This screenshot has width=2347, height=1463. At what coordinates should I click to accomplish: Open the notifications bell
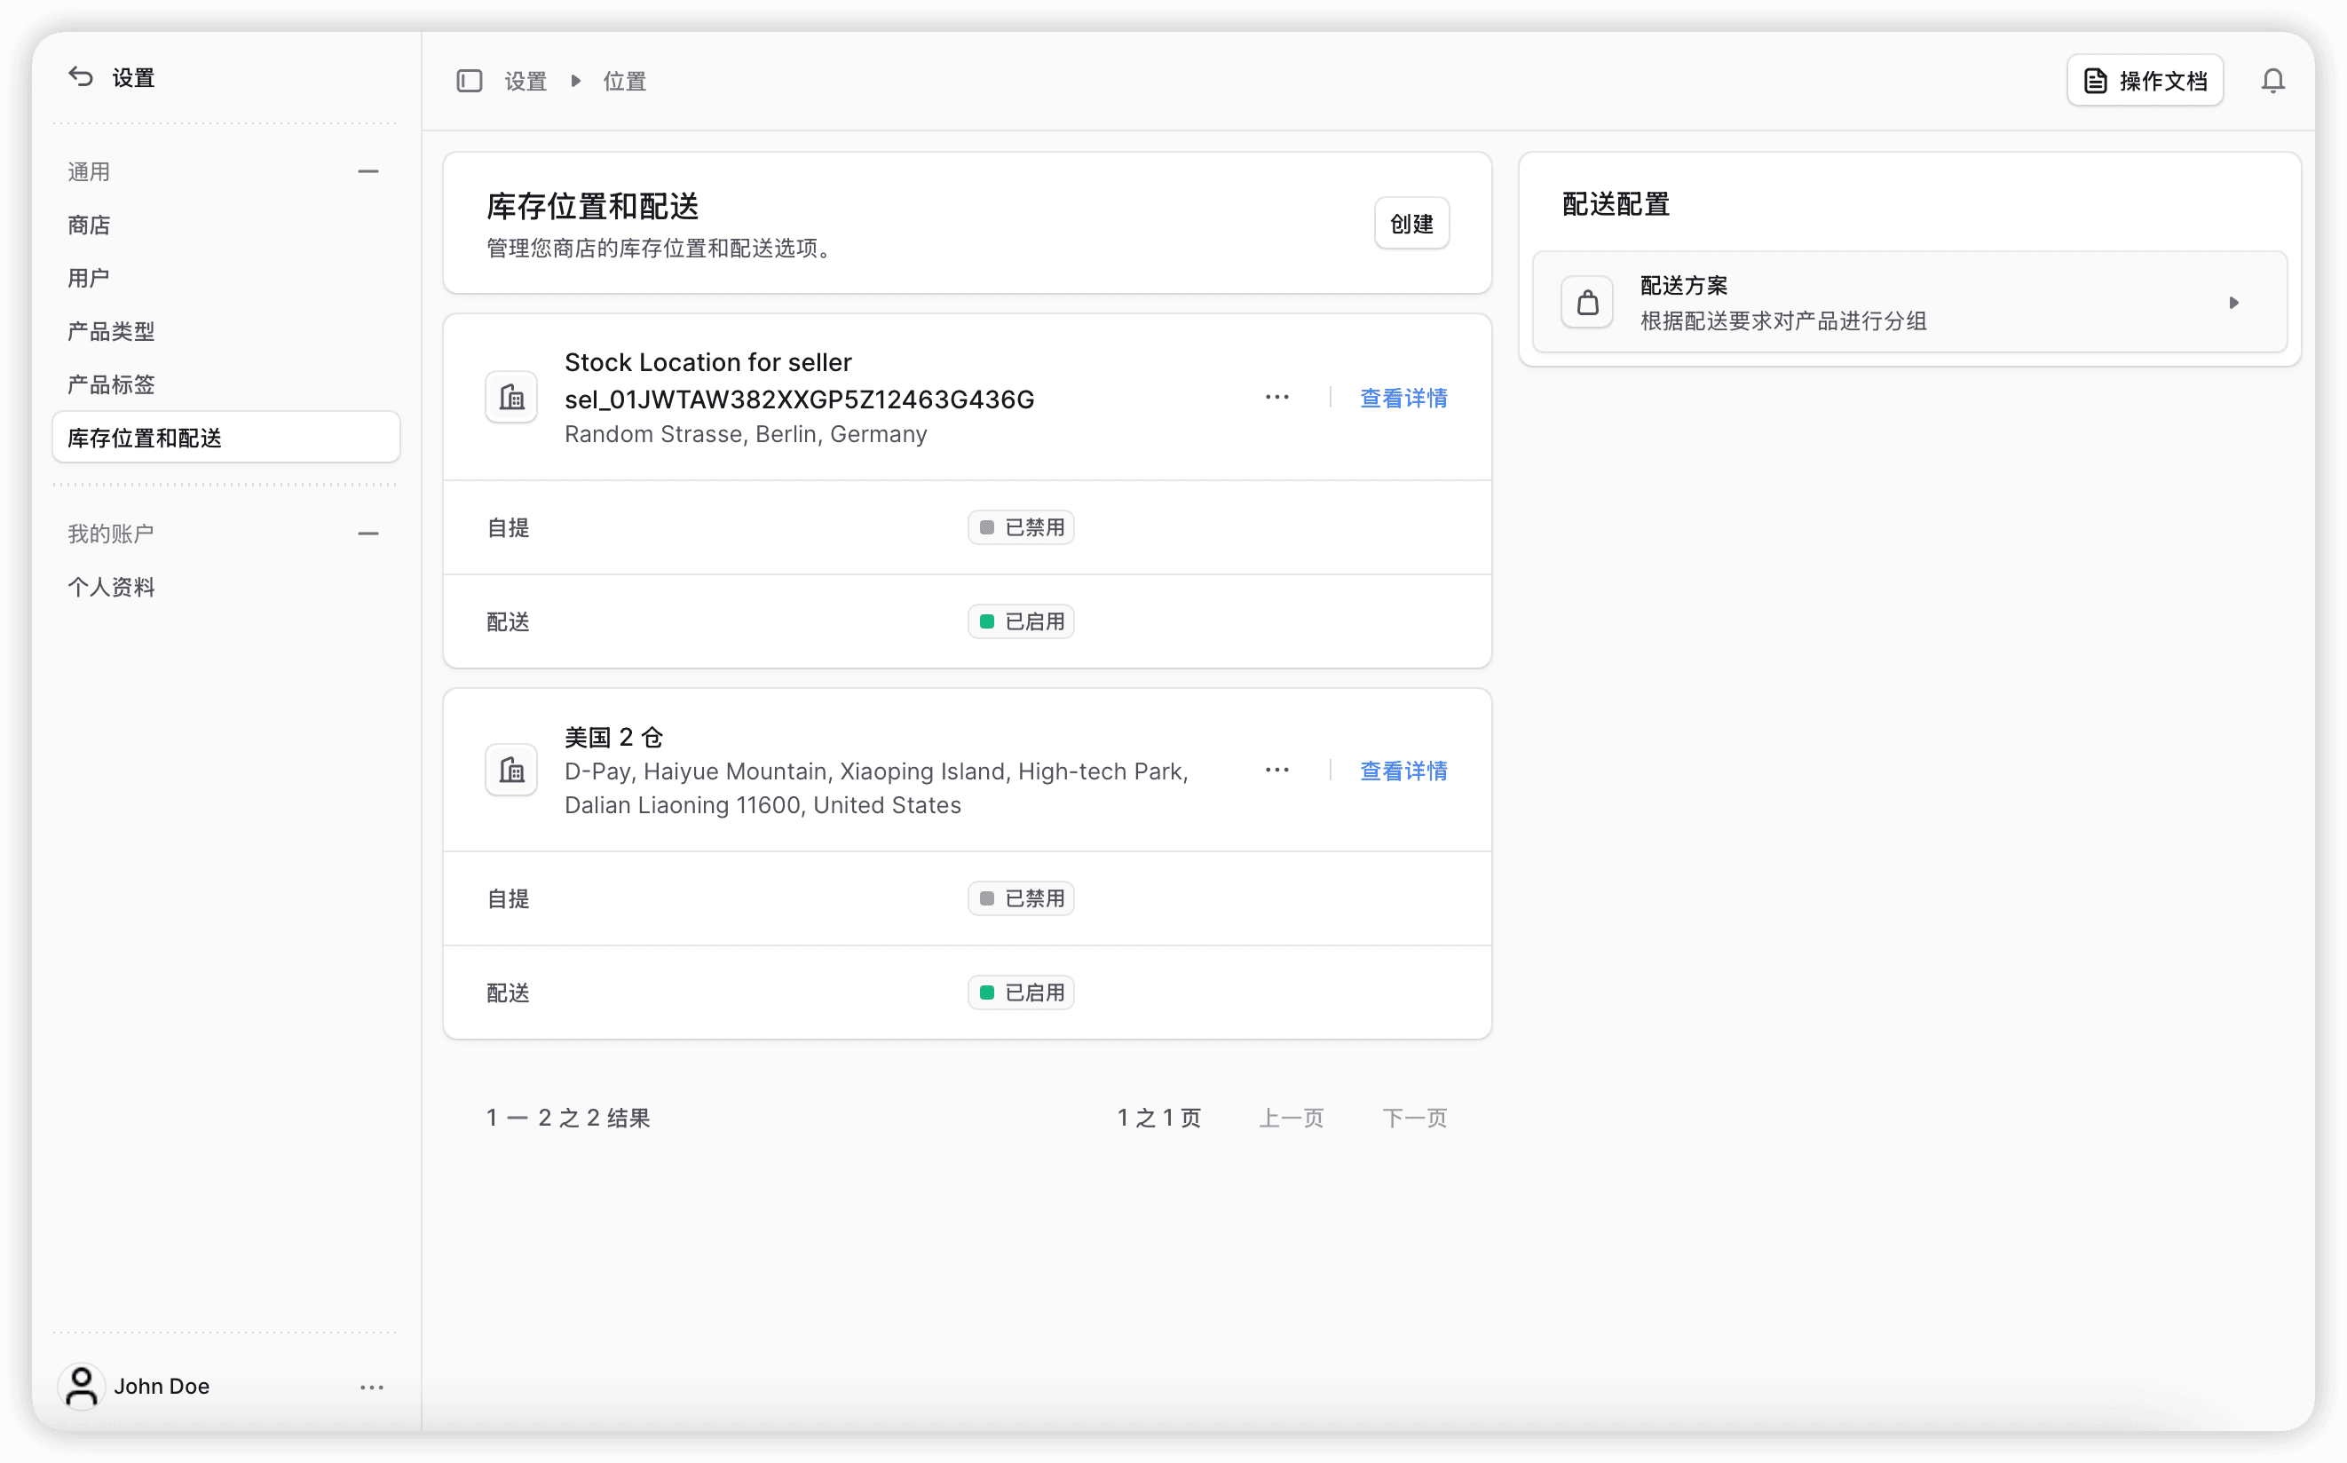coord(2272,82)
